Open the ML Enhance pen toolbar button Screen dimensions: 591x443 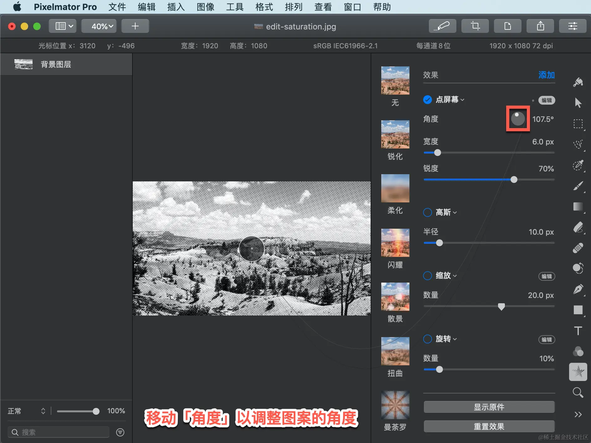442,26
